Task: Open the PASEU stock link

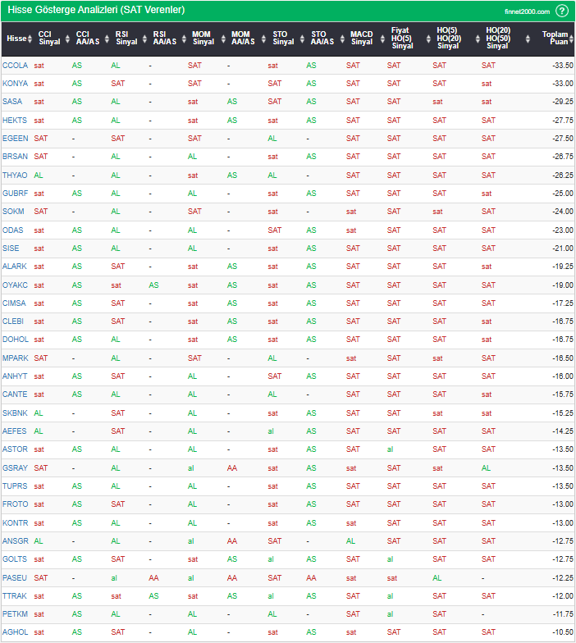Action: [15, 577]
